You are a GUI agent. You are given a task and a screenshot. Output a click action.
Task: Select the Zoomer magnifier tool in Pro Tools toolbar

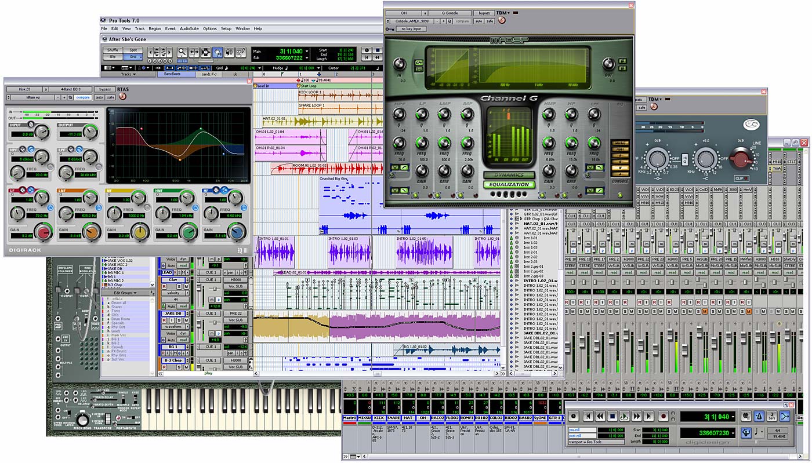coord(182,52)
